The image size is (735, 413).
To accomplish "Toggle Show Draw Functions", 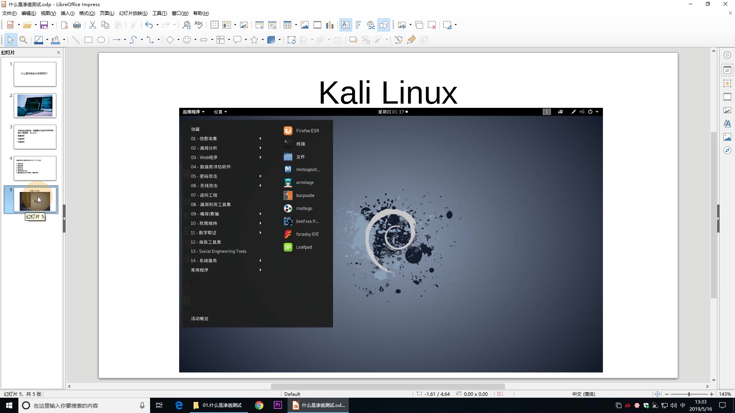I will tap(383, 25).
